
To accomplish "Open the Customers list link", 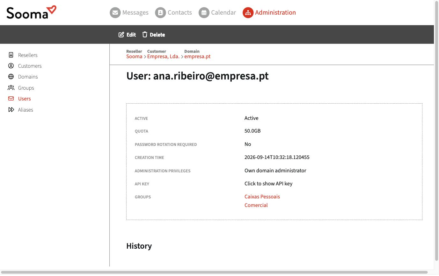I will [x=30, y=66].
